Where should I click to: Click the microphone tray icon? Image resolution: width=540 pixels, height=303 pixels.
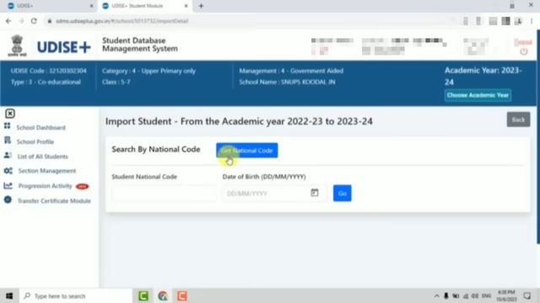click(x=446, y=295)
